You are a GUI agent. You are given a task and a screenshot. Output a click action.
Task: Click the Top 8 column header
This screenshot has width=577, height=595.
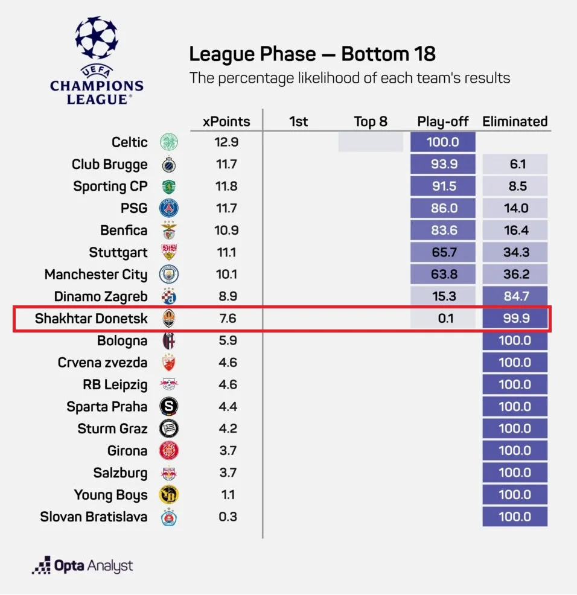[371, 121]
